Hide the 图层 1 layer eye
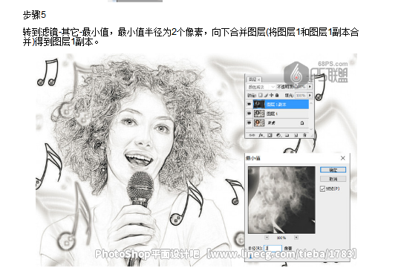 pos(249,113)
